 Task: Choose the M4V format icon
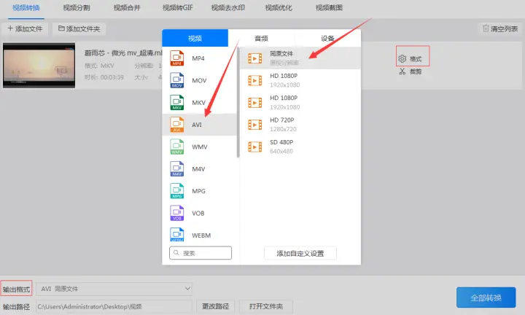click(176, 168)
